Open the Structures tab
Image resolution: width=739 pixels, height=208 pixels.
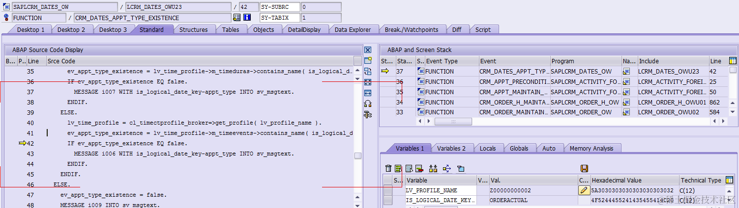[x=193, y=29]
